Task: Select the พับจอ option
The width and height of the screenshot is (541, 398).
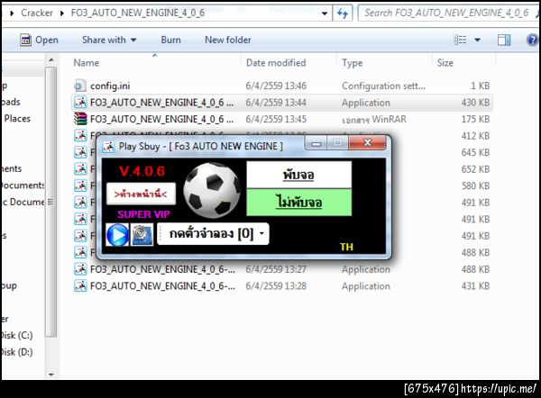Action: [x=298, y=175]
